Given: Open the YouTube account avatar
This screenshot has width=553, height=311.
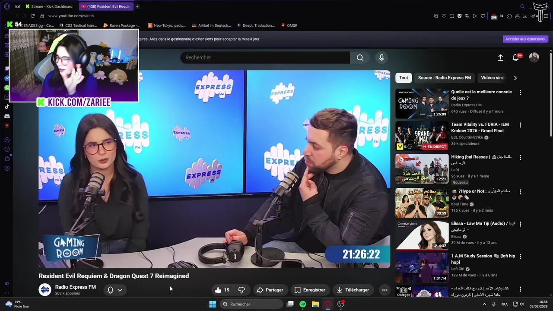Looking at the screenshot, I should point(534,57).
